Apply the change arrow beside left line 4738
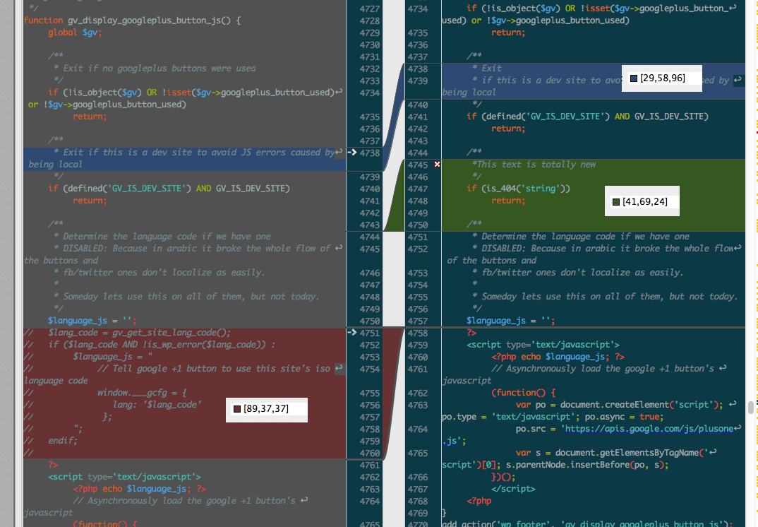Viewport: 758px width, 527px height. pyautogui.click(x=352, y=153)
